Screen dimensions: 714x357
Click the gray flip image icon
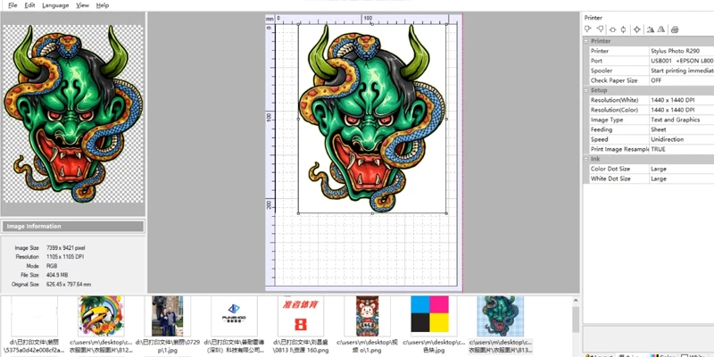point(661,29)
